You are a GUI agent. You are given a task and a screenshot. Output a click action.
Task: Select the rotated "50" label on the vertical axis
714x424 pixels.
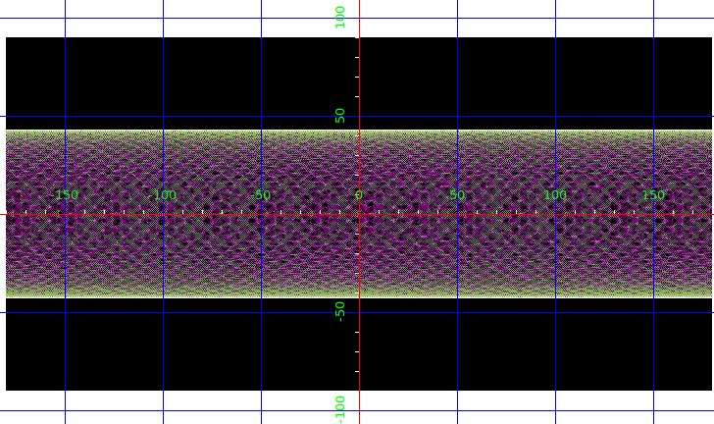tap(340, 116)
